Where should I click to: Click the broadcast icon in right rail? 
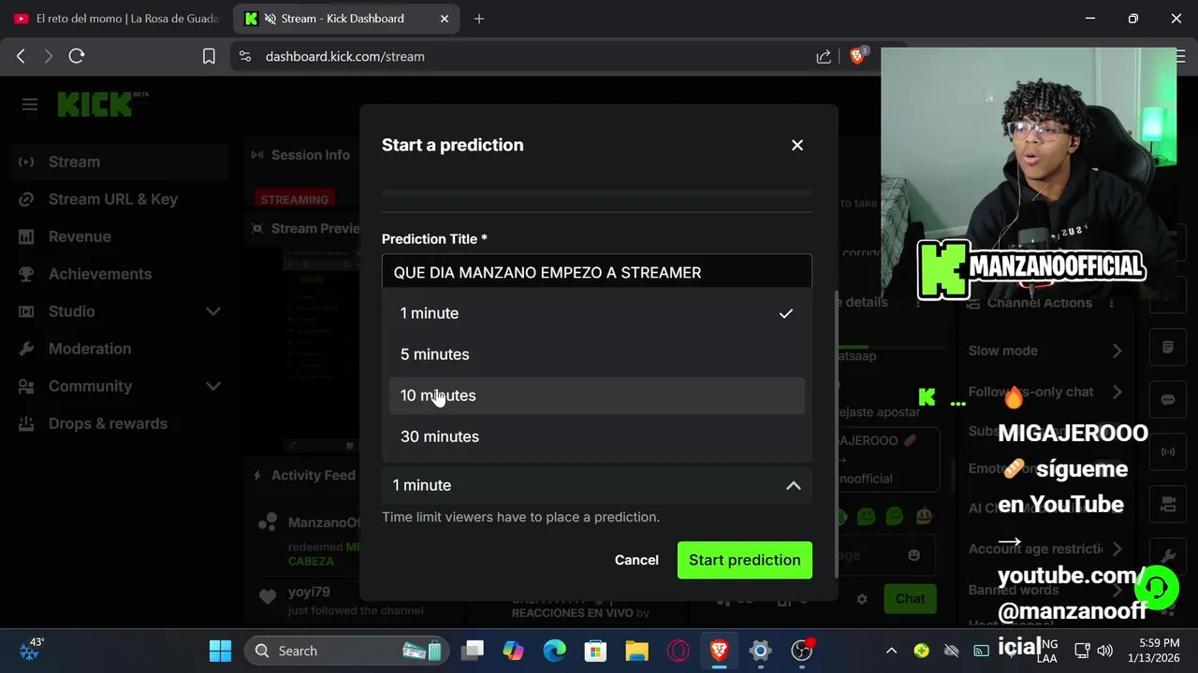click(1168, 452)
